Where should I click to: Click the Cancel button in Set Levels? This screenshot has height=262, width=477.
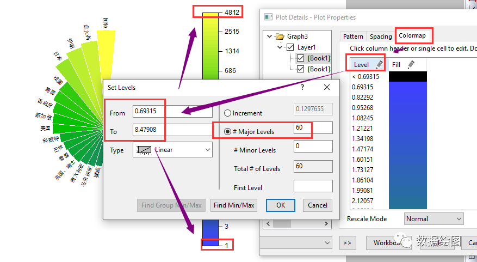317,205
